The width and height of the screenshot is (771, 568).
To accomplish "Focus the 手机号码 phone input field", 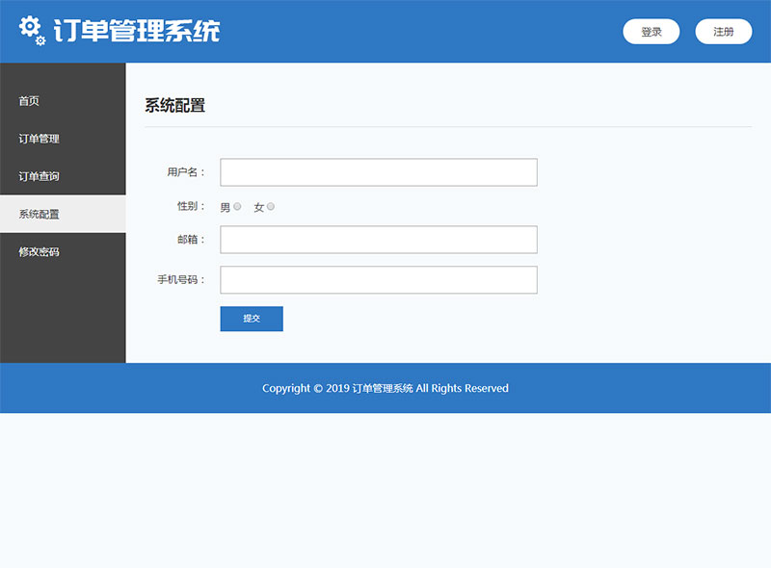I will pyautogui.click(x=379, y=279).
